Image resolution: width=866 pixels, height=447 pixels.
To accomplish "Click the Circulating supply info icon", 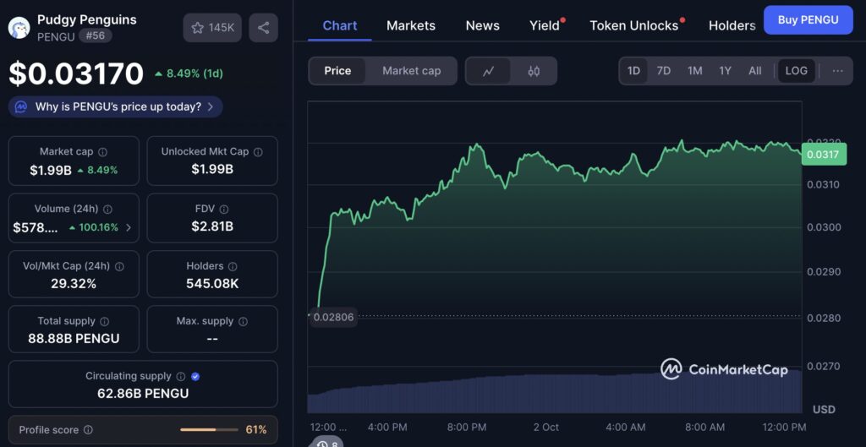I will pyautogui.click(x=181, y=376).
